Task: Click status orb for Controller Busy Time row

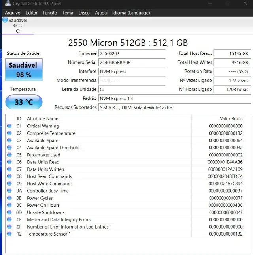Action: (9, 190)
